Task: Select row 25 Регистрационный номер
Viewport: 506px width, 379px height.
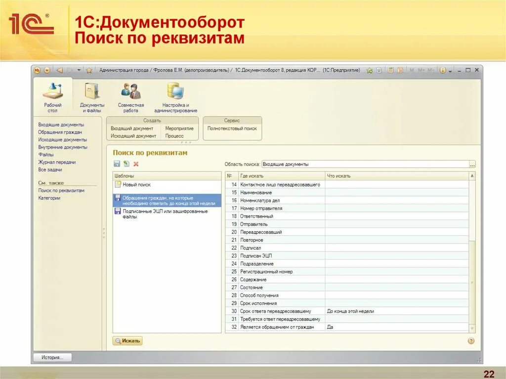Action: 347,271
